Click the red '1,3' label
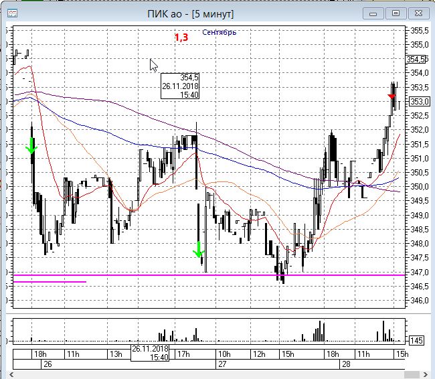The image size is (435, 379). (x=181, y=37)
